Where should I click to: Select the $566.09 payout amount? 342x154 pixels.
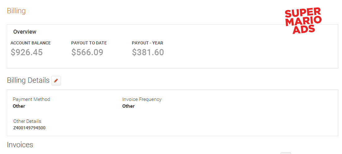click(x=87, y=52)
